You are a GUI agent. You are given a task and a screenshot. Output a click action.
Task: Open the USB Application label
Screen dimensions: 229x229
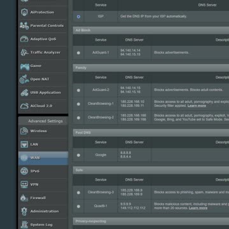45,93
